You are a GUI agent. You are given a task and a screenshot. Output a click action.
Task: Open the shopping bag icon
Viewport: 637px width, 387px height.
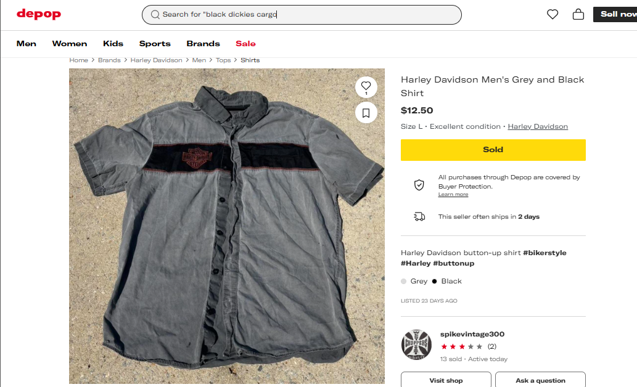pos(578,14)
